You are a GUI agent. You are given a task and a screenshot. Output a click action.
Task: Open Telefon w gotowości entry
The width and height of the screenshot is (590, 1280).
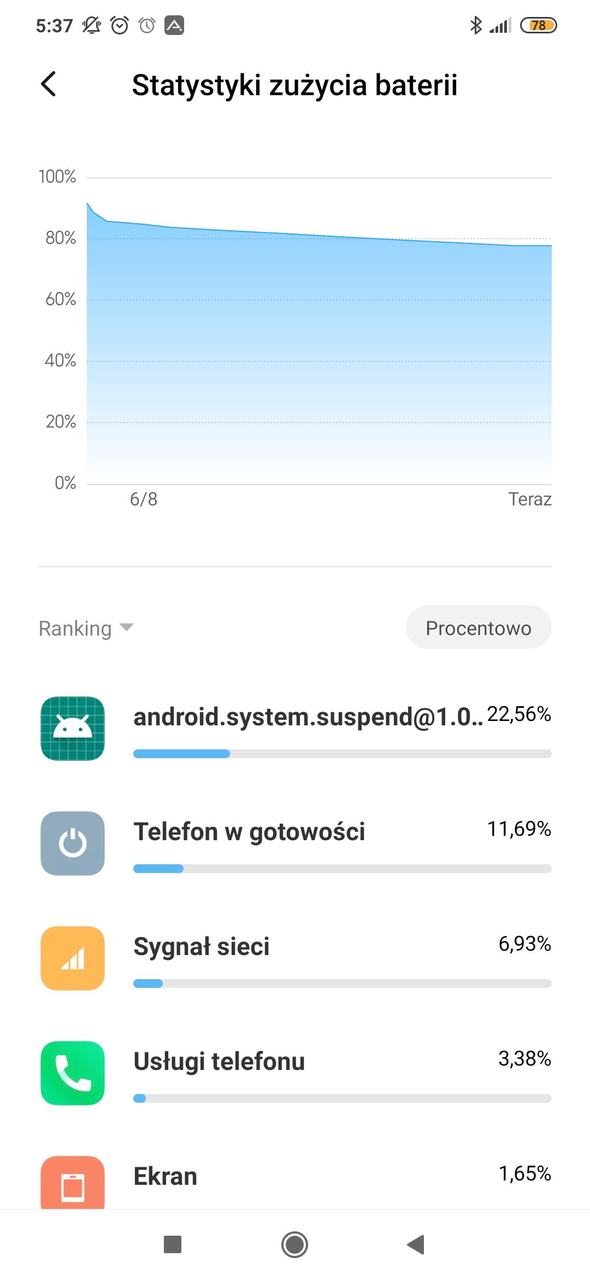[x=249, y=831]
